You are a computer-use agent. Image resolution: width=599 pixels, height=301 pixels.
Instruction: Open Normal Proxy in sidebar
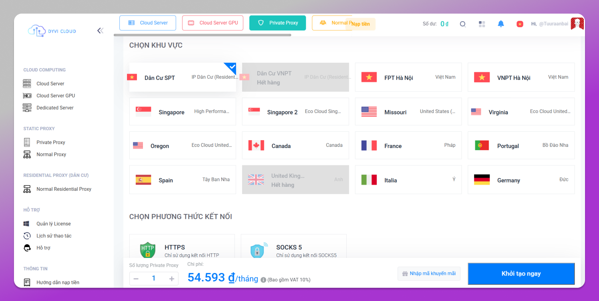point(51,154)
